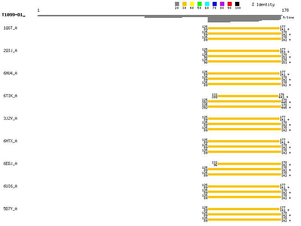301x226 pixels.
Task: Click the cyan 60% identity swatch
Action: (207, 4)
